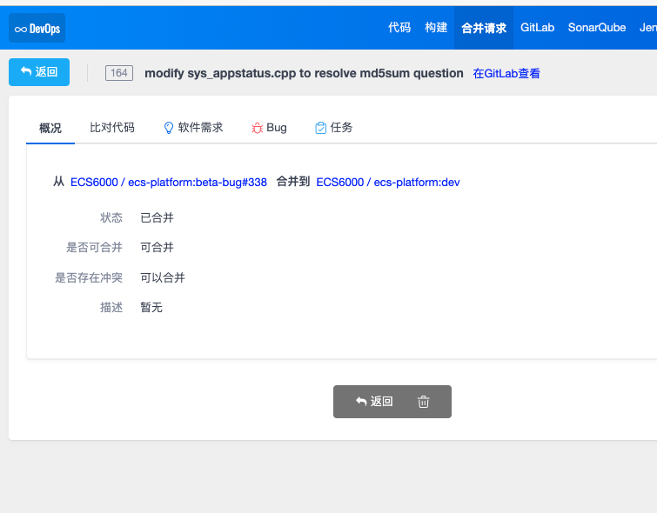Click the clipboard icon for 任务
Image resolution: width=657 pixels, height=513 pixels.
(x=320, y=128)
